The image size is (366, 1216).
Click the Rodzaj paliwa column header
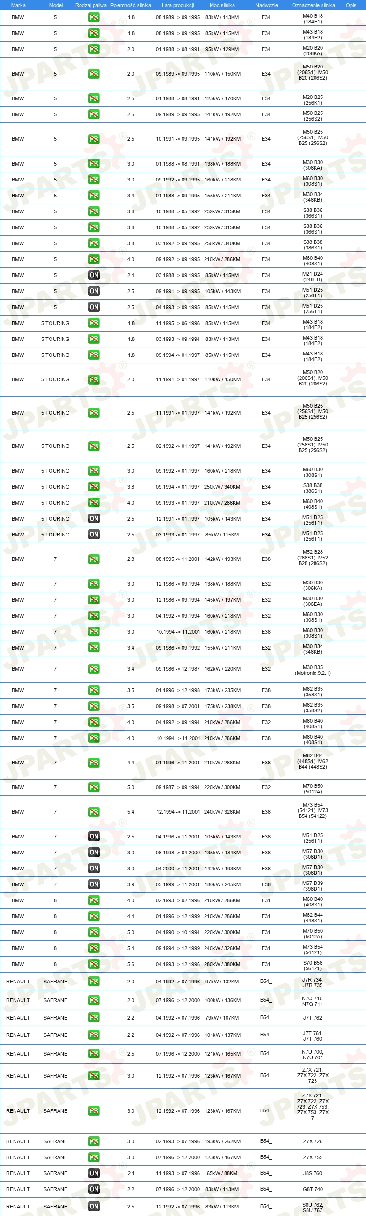tap(91, 5)
